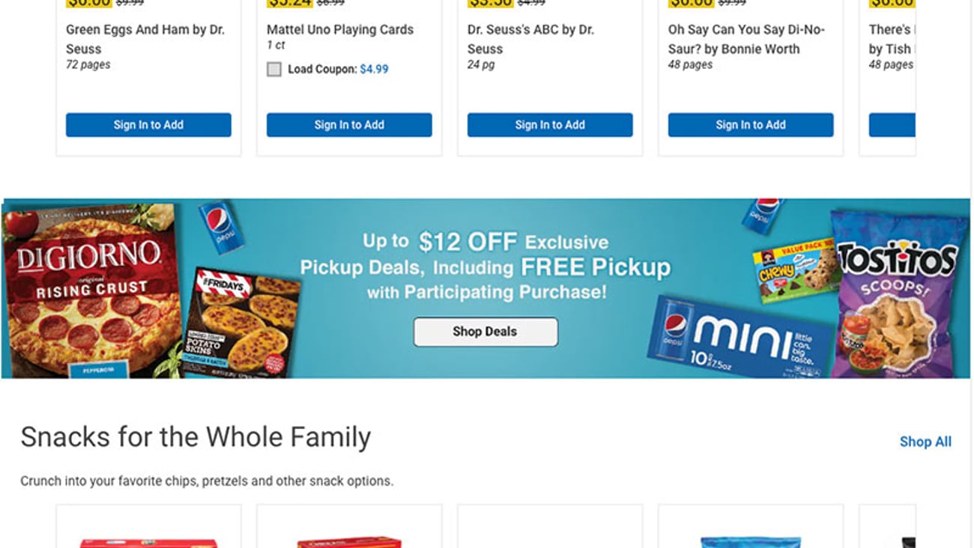
Task: Click the Snacks for the Whole Family heading
Action: [x=196, y=436]
